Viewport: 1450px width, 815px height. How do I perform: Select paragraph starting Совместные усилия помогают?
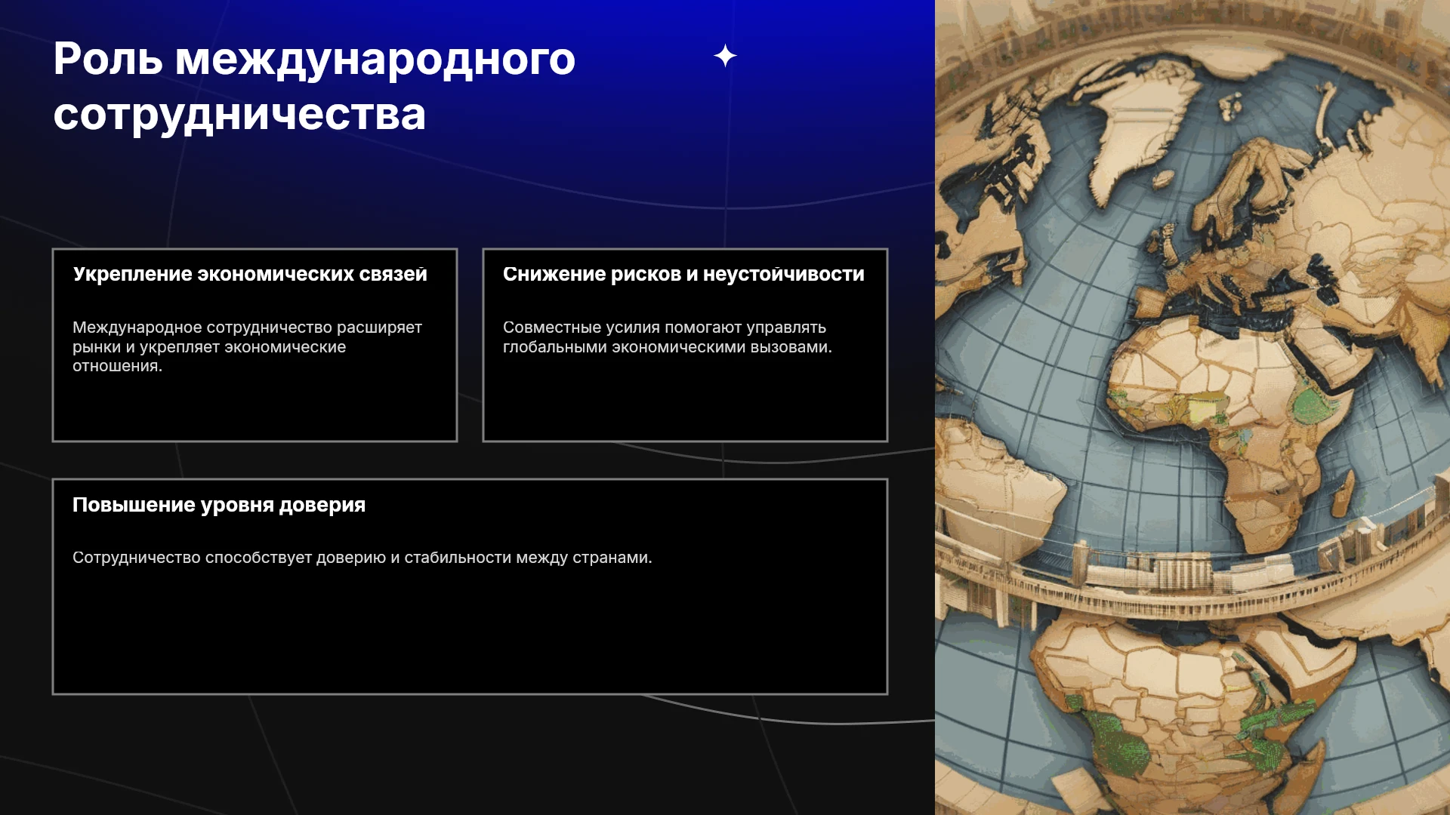click(668, 337)
